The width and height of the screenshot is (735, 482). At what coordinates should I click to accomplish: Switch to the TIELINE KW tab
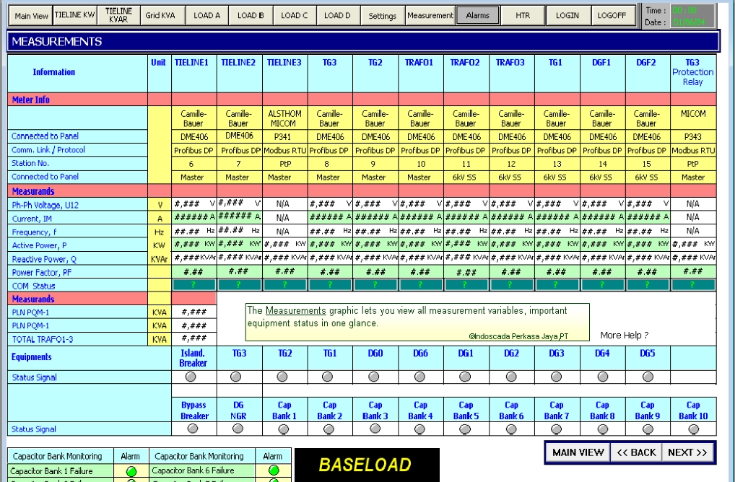[75, 15]
